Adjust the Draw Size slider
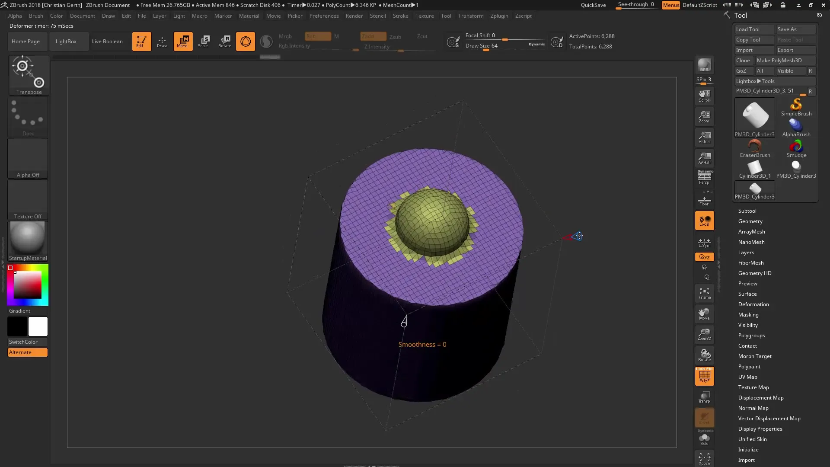Viewport: 830px width, 467px height. point(505,46)
